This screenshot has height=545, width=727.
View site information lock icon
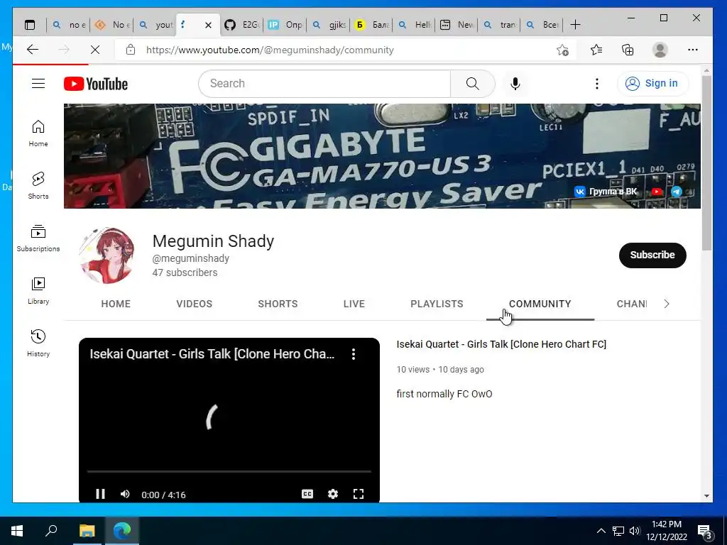coord(131,50)
